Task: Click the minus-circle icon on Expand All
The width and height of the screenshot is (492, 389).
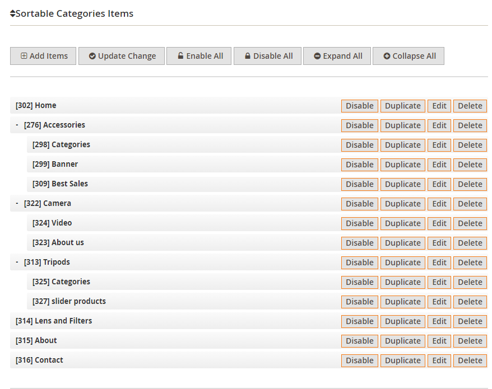Action: (317, 56)
